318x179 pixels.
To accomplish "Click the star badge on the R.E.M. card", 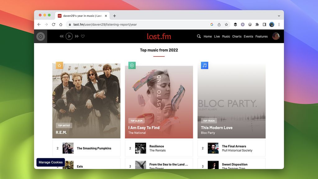I will tap(59, 65).
